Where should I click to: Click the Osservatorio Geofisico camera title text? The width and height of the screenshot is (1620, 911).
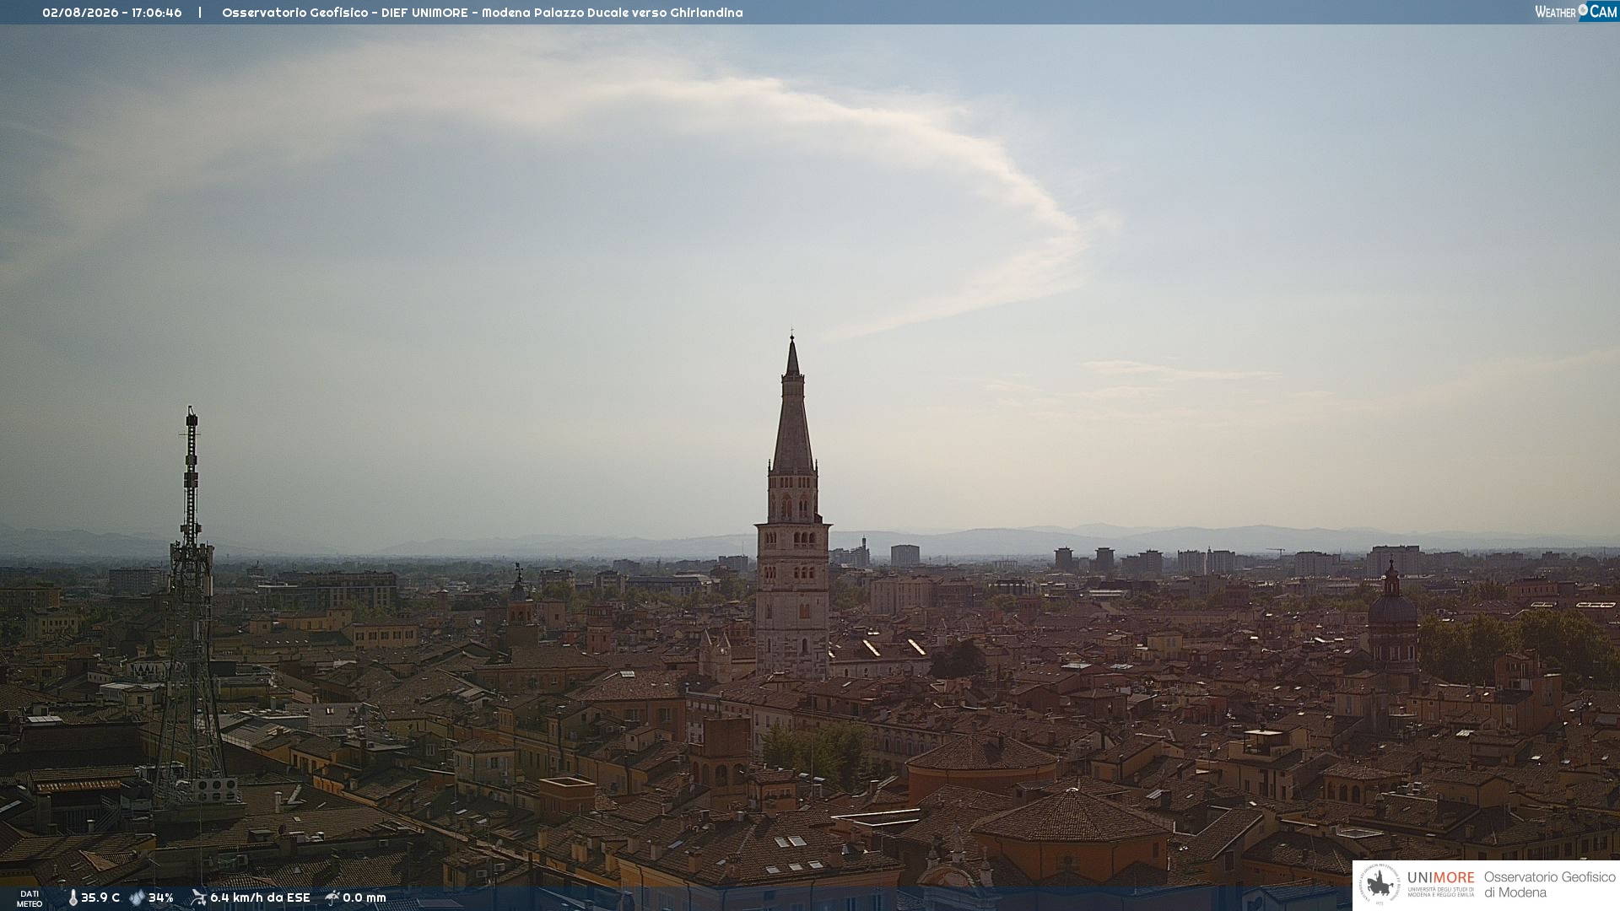[483, 13]
